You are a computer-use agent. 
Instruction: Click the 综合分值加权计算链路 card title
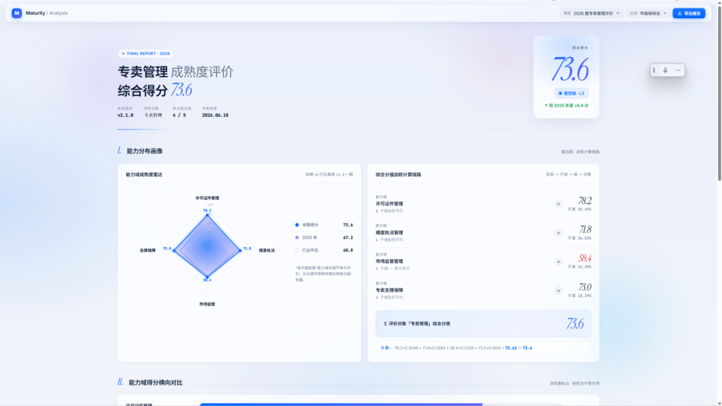point(398,175)
